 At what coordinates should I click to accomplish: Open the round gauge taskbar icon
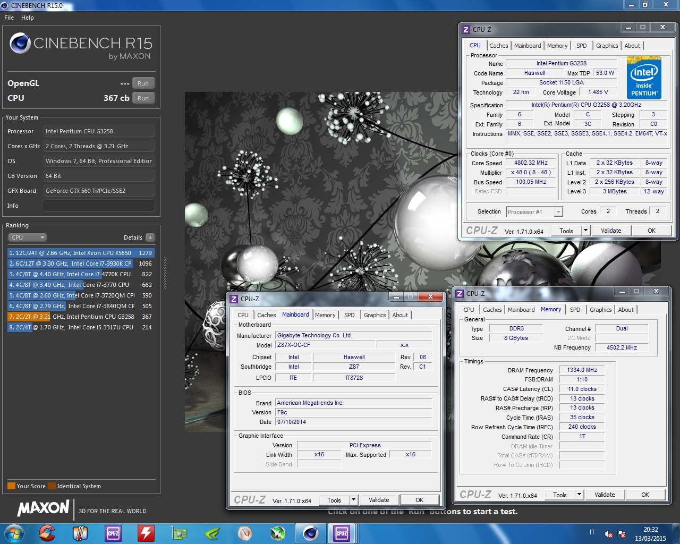tap(245, 533)
